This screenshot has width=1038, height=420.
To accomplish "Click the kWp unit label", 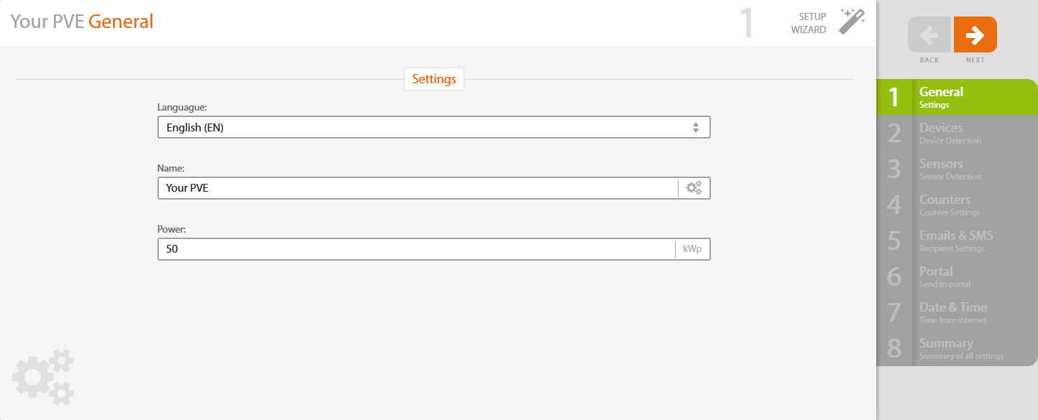I will coord(692,249).
